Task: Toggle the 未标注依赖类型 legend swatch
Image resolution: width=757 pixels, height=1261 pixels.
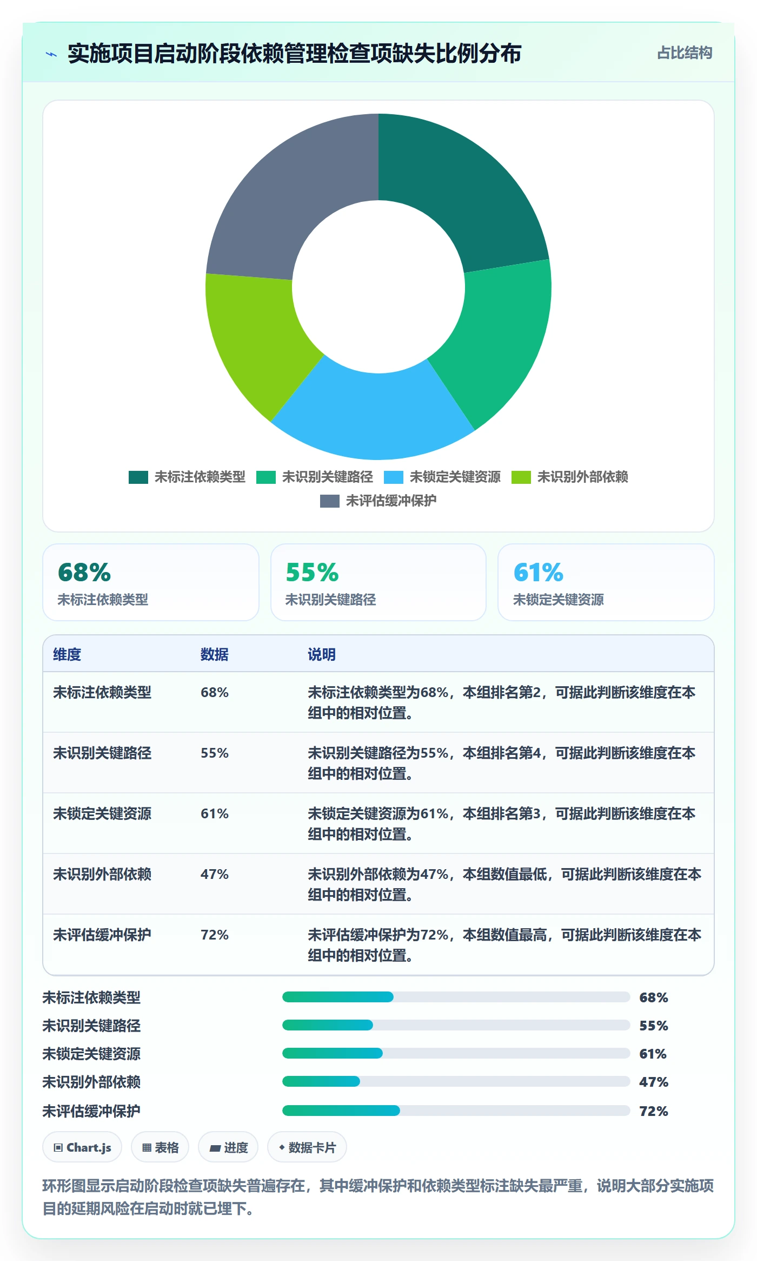Action: click(x=138, y=477)
